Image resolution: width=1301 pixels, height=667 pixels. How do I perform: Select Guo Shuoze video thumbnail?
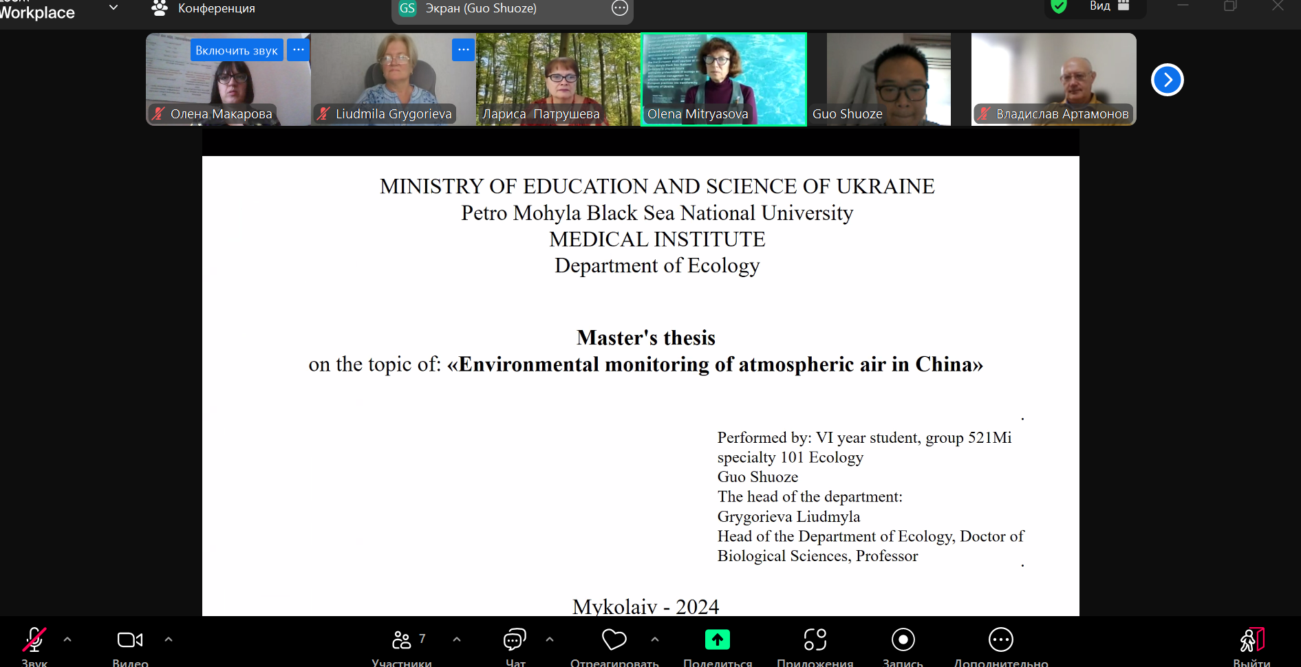click(x=889, y=79)
